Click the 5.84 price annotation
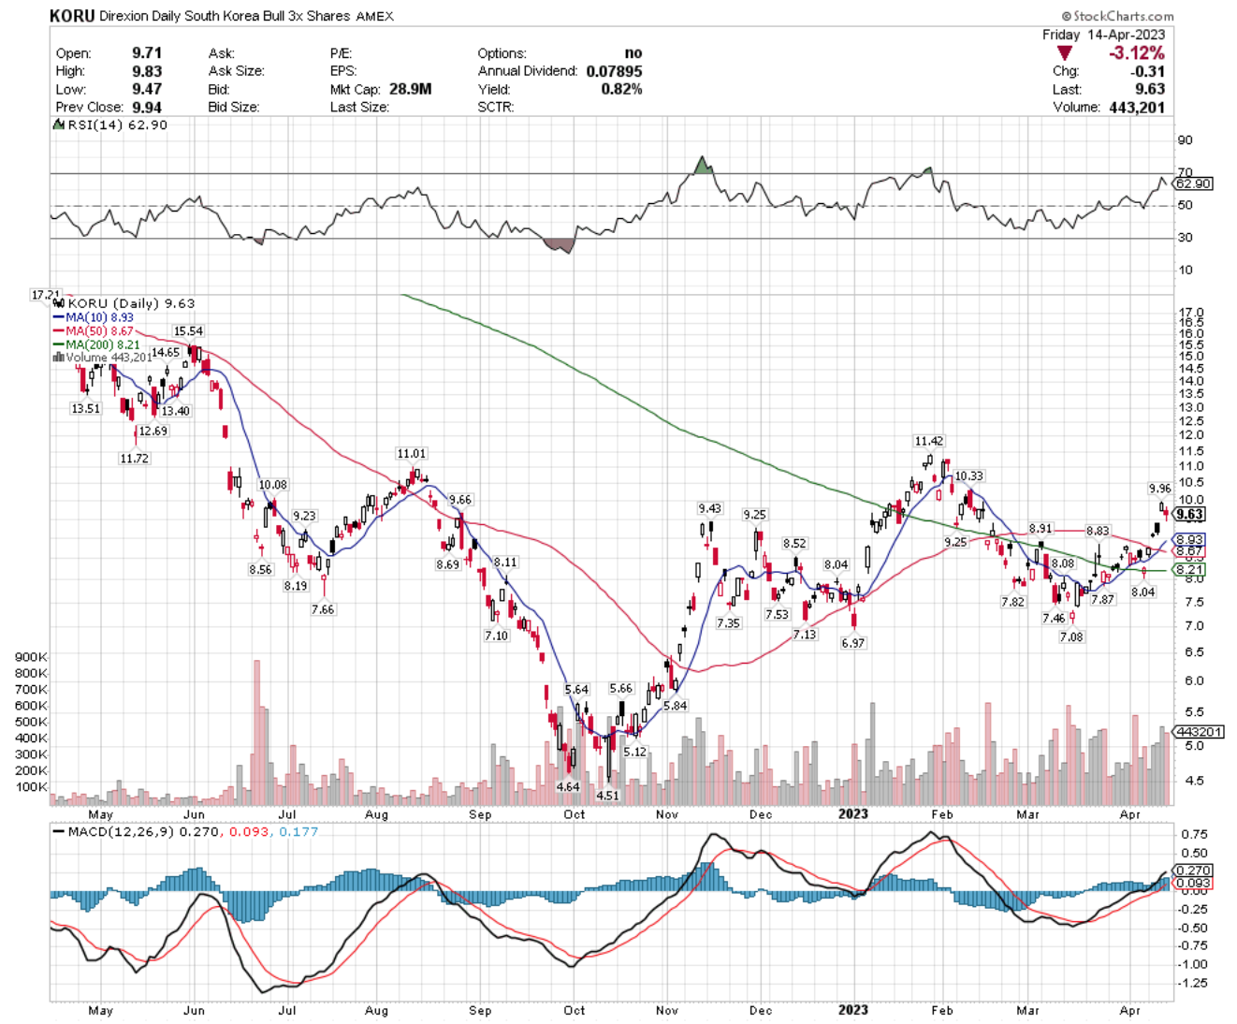 [x=675, y=706]
